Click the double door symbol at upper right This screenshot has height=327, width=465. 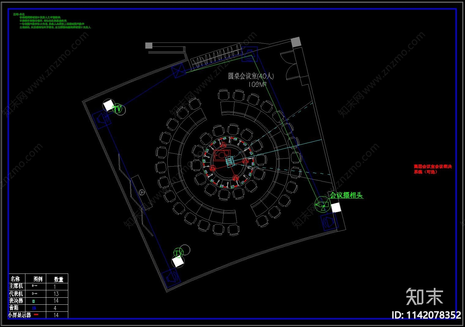point(289,65)
